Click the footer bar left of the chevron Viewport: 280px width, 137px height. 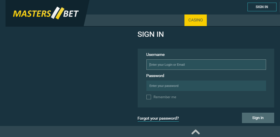coord(95,131)
